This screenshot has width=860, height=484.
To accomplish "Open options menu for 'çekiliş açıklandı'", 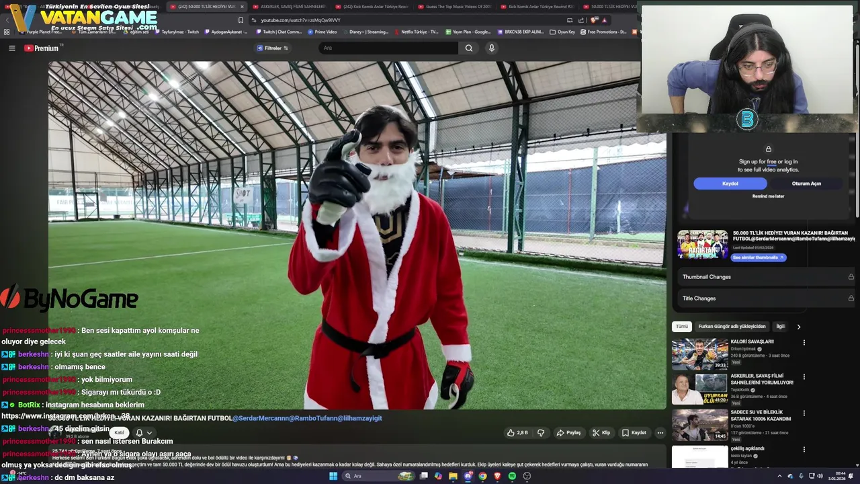I will (x=804, y=449).
